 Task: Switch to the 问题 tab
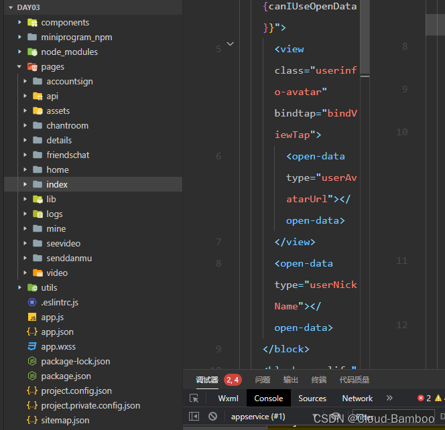click(263, 380)
